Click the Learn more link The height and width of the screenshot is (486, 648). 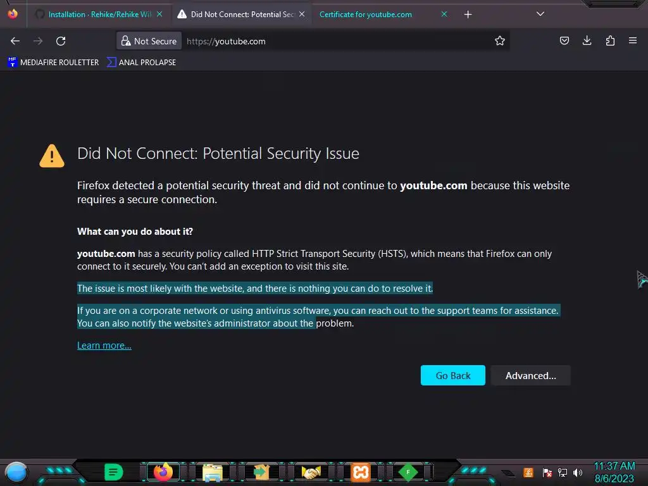point(104,346)
